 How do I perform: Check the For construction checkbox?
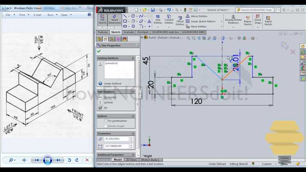[106, 121]
